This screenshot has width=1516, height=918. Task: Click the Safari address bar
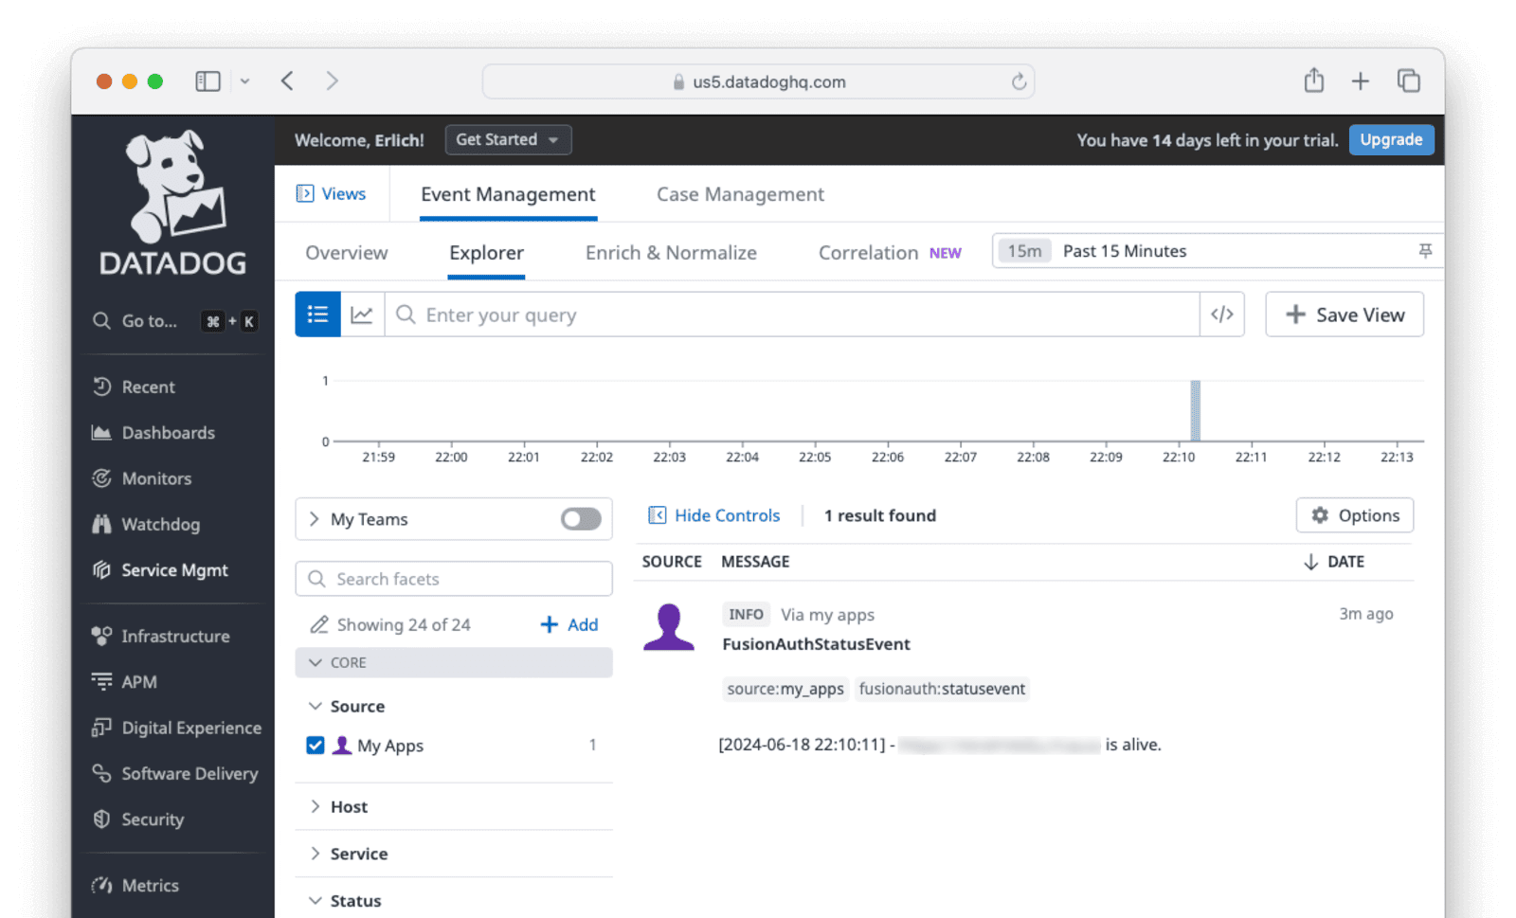tap(758, 81)
